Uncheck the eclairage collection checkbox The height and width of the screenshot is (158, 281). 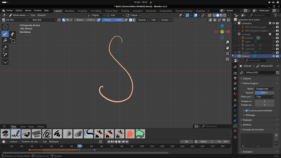click(270, 34)
